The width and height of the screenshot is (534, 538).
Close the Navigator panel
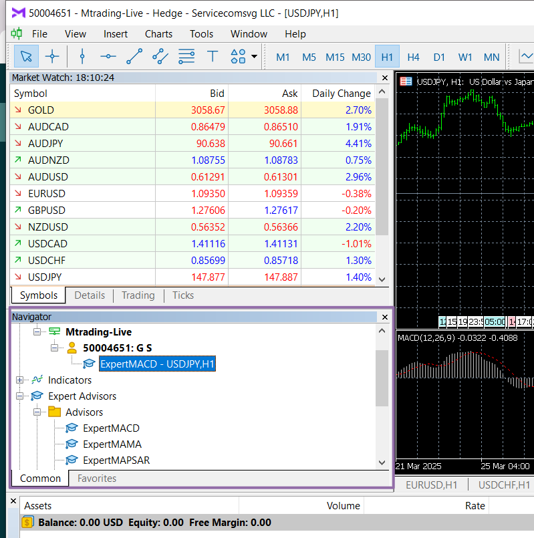tap(385, 317)
